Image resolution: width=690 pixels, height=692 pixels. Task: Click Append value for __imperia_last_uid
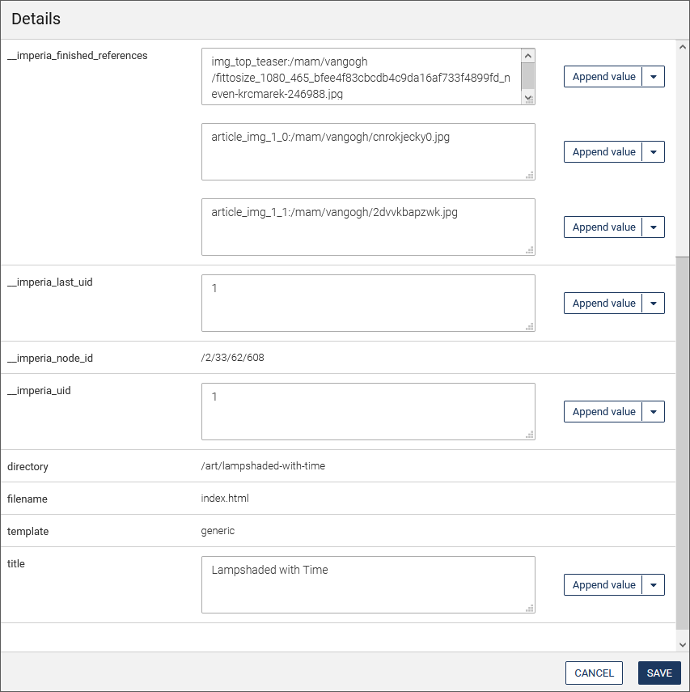tap(603, 304)
